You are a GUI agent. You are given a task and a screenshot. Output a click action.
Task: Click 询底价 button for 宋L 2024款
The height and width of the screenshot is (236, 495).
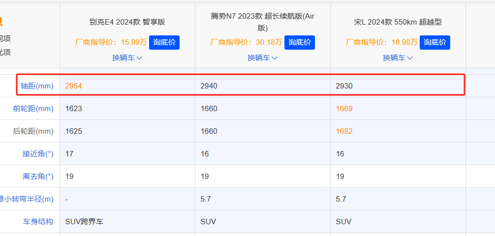coord(434,43)
